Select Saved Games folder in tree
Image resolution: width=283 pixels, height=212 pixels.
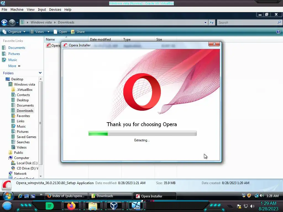[x=26, y=137]
